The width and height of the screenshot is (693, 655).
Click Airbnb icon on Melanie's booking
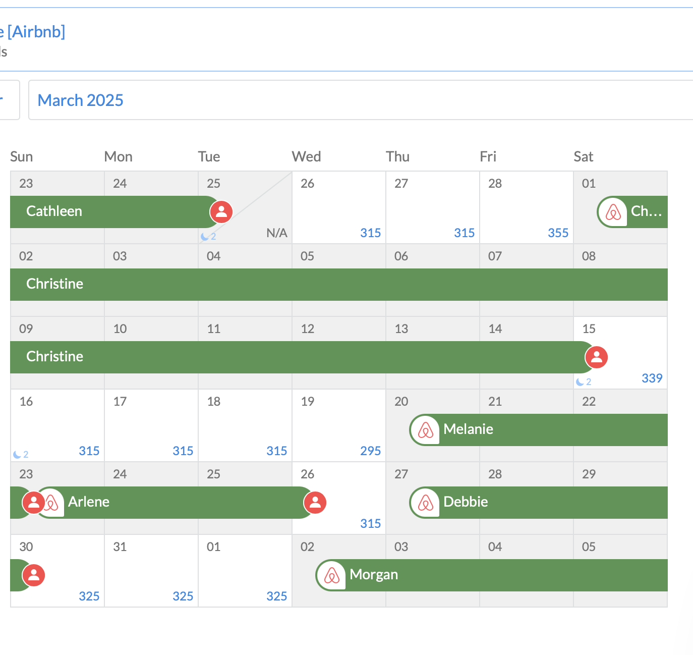pos(426,430)
